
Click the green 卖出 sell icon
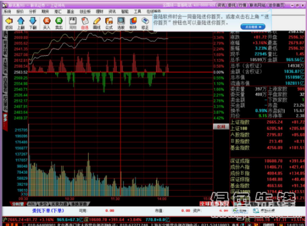[x=59, y=21]
